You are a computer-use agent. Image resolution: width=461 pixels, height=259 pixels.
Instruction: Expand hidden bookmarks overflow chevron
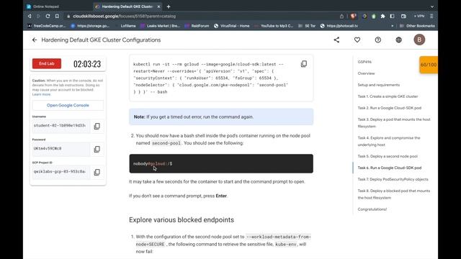(x=392, y=26)
